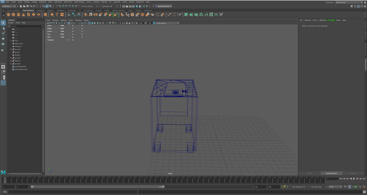Click the Scale tool in the toolbox
This screenshot has width=367, height=195.
pos(3,49)
